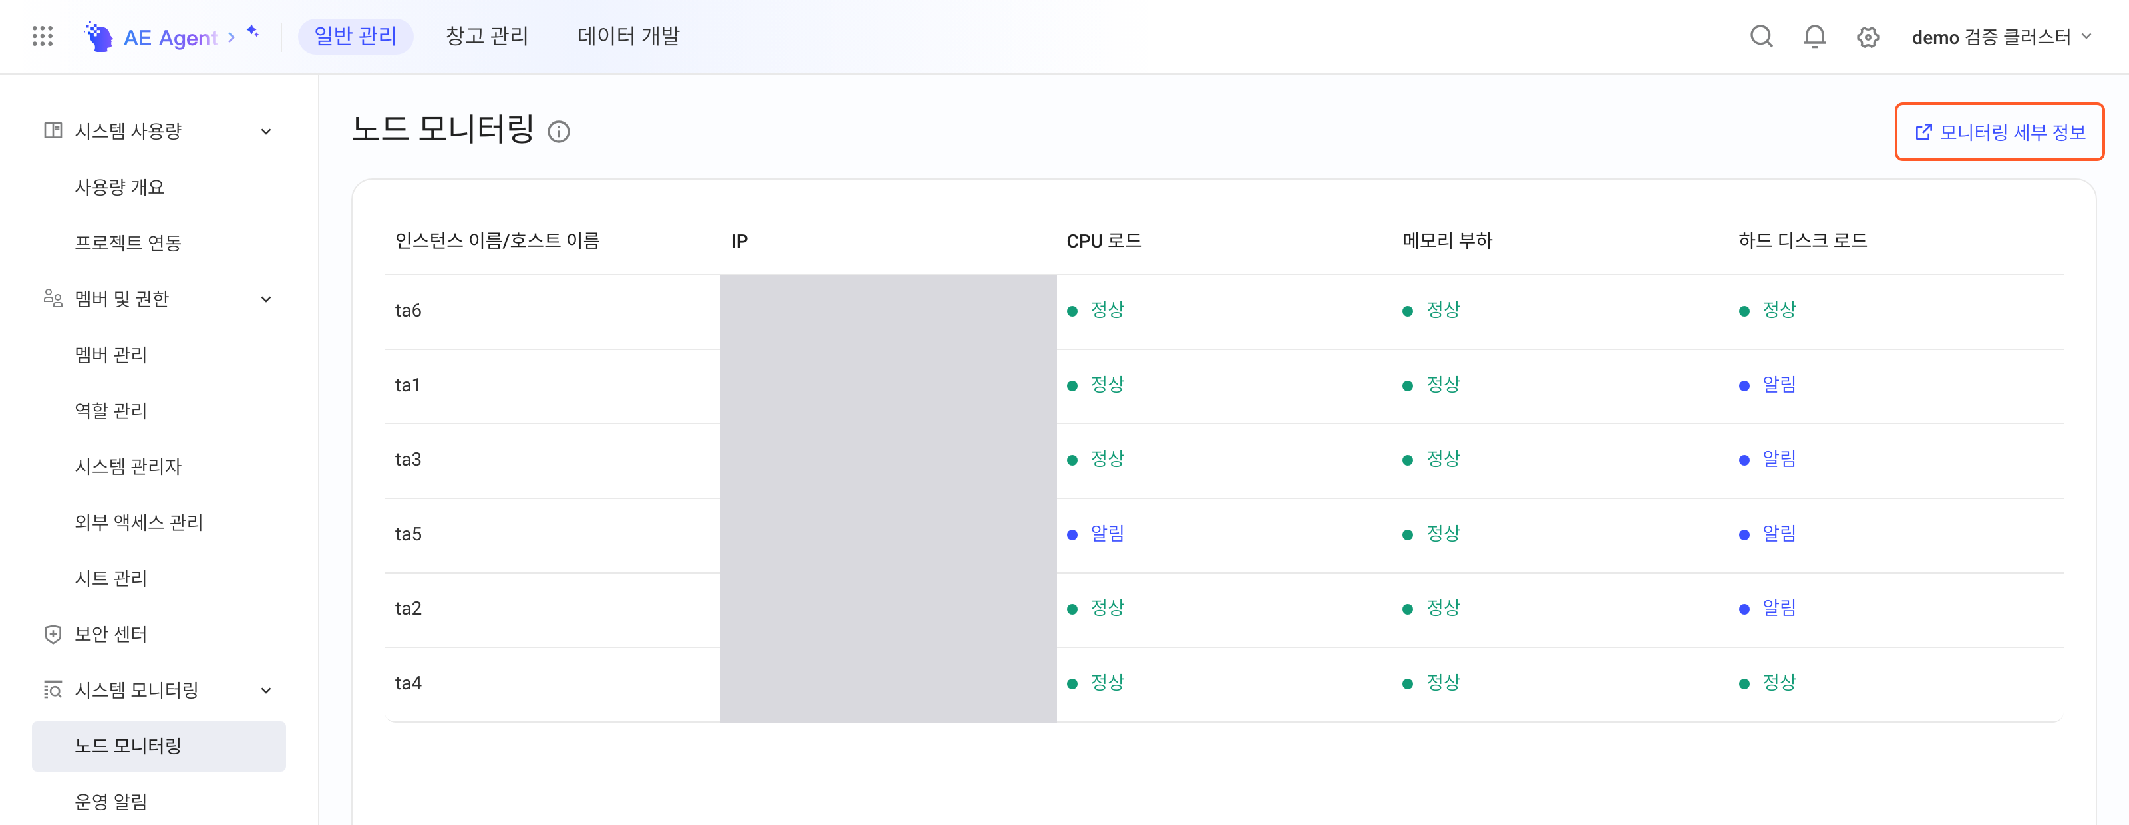
Task: Open 외부 액세스 관리 in the sidebar
Action: tap(139, 522)
